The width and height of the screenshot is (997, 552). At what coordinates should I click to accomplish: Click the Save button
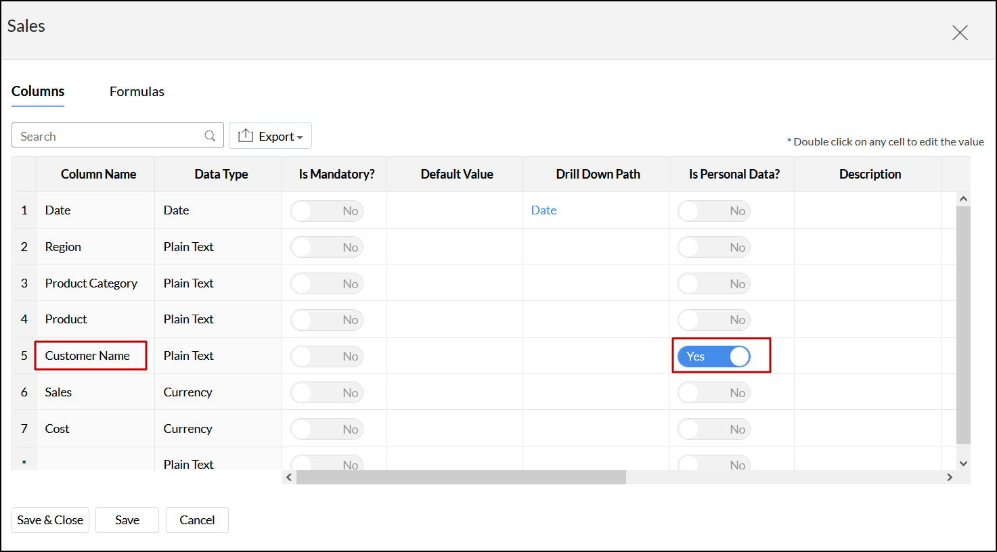click(127, 520)
